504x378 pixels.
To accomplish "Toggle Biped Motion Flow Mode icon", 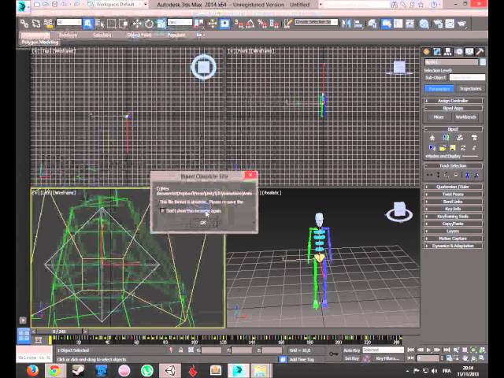I will (x=460, y=138).
